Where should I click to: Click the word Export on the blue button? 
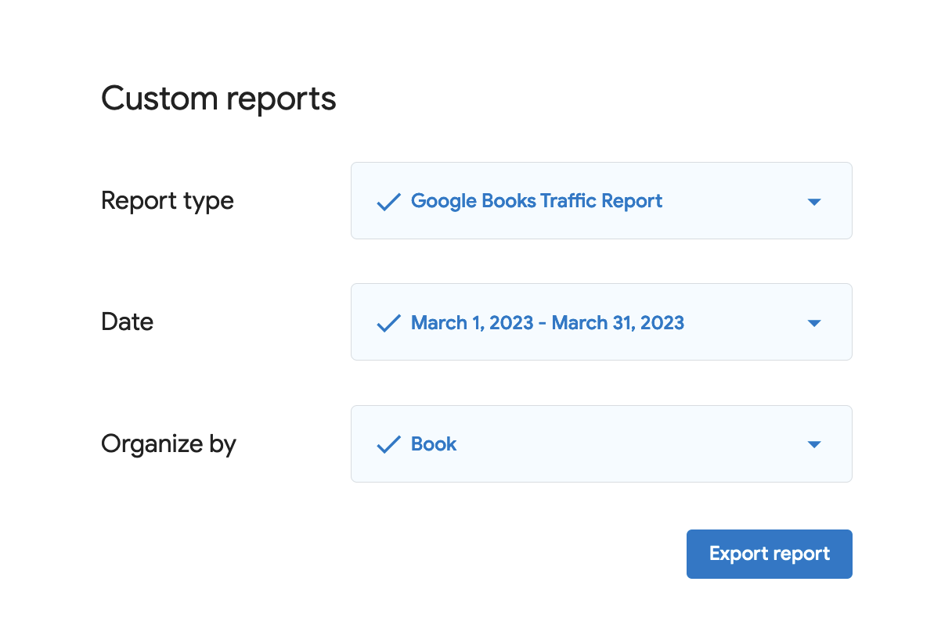(736, 554)
